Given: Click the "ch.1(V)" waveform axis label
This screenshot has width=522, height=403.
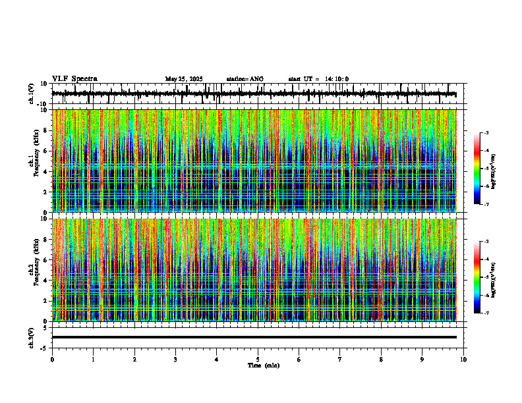Looking at the screenshot, I should tap(31, 94).
